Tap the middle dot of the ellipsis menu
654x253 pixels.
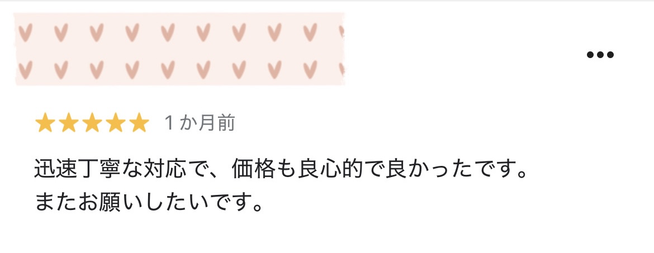(x=600, y=55)
